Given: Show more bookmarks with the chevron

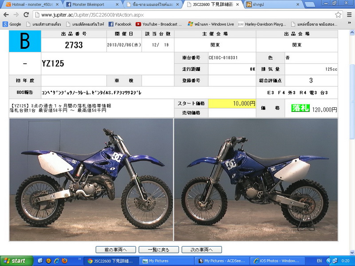Looking at the screenshot, I should pyautogui.click(x=349, y=23).
